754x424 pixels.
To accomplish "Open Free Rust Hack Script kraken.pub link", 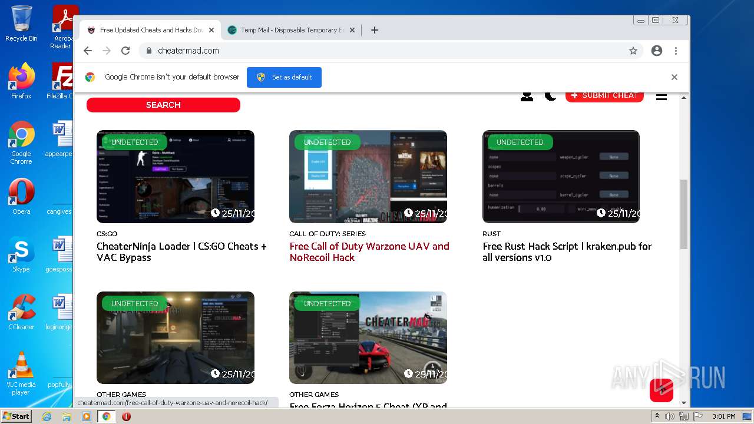I will pos(567,252).
